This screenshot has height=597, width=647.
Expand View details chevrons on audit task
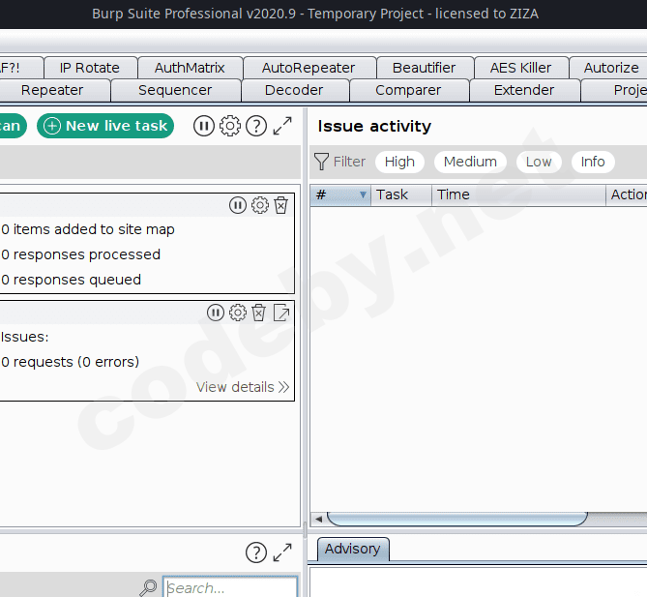click(x=284, y=387)
